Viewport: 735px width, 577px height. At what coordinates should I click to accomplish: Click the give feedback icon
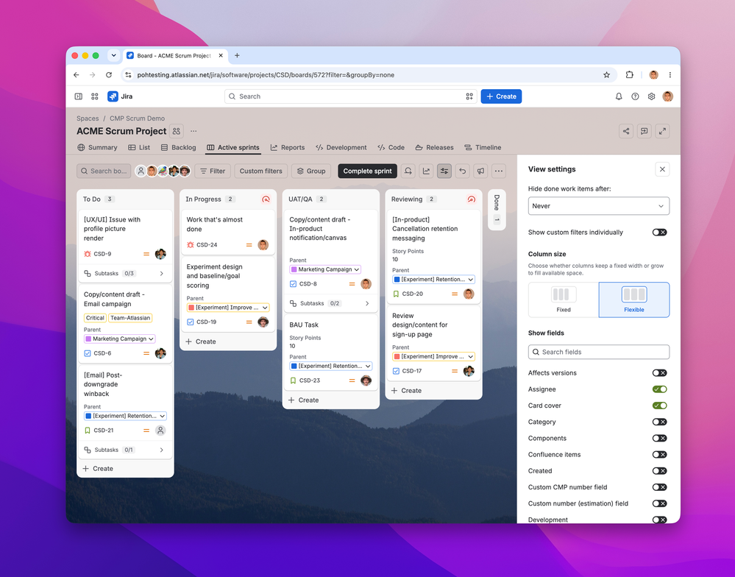point(644,131)
